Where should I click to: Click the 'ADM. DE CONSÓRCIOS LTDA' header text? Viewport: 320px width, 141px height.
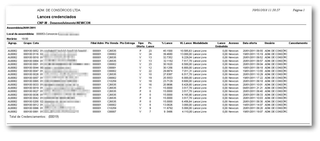[x=59, y=10]
